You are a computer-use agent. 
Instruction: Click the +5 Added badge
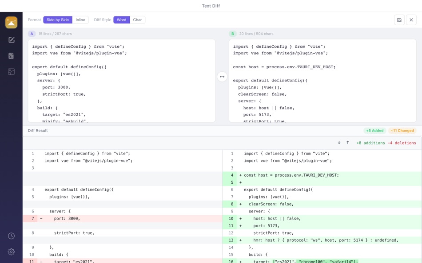click(x=374, y=131)
